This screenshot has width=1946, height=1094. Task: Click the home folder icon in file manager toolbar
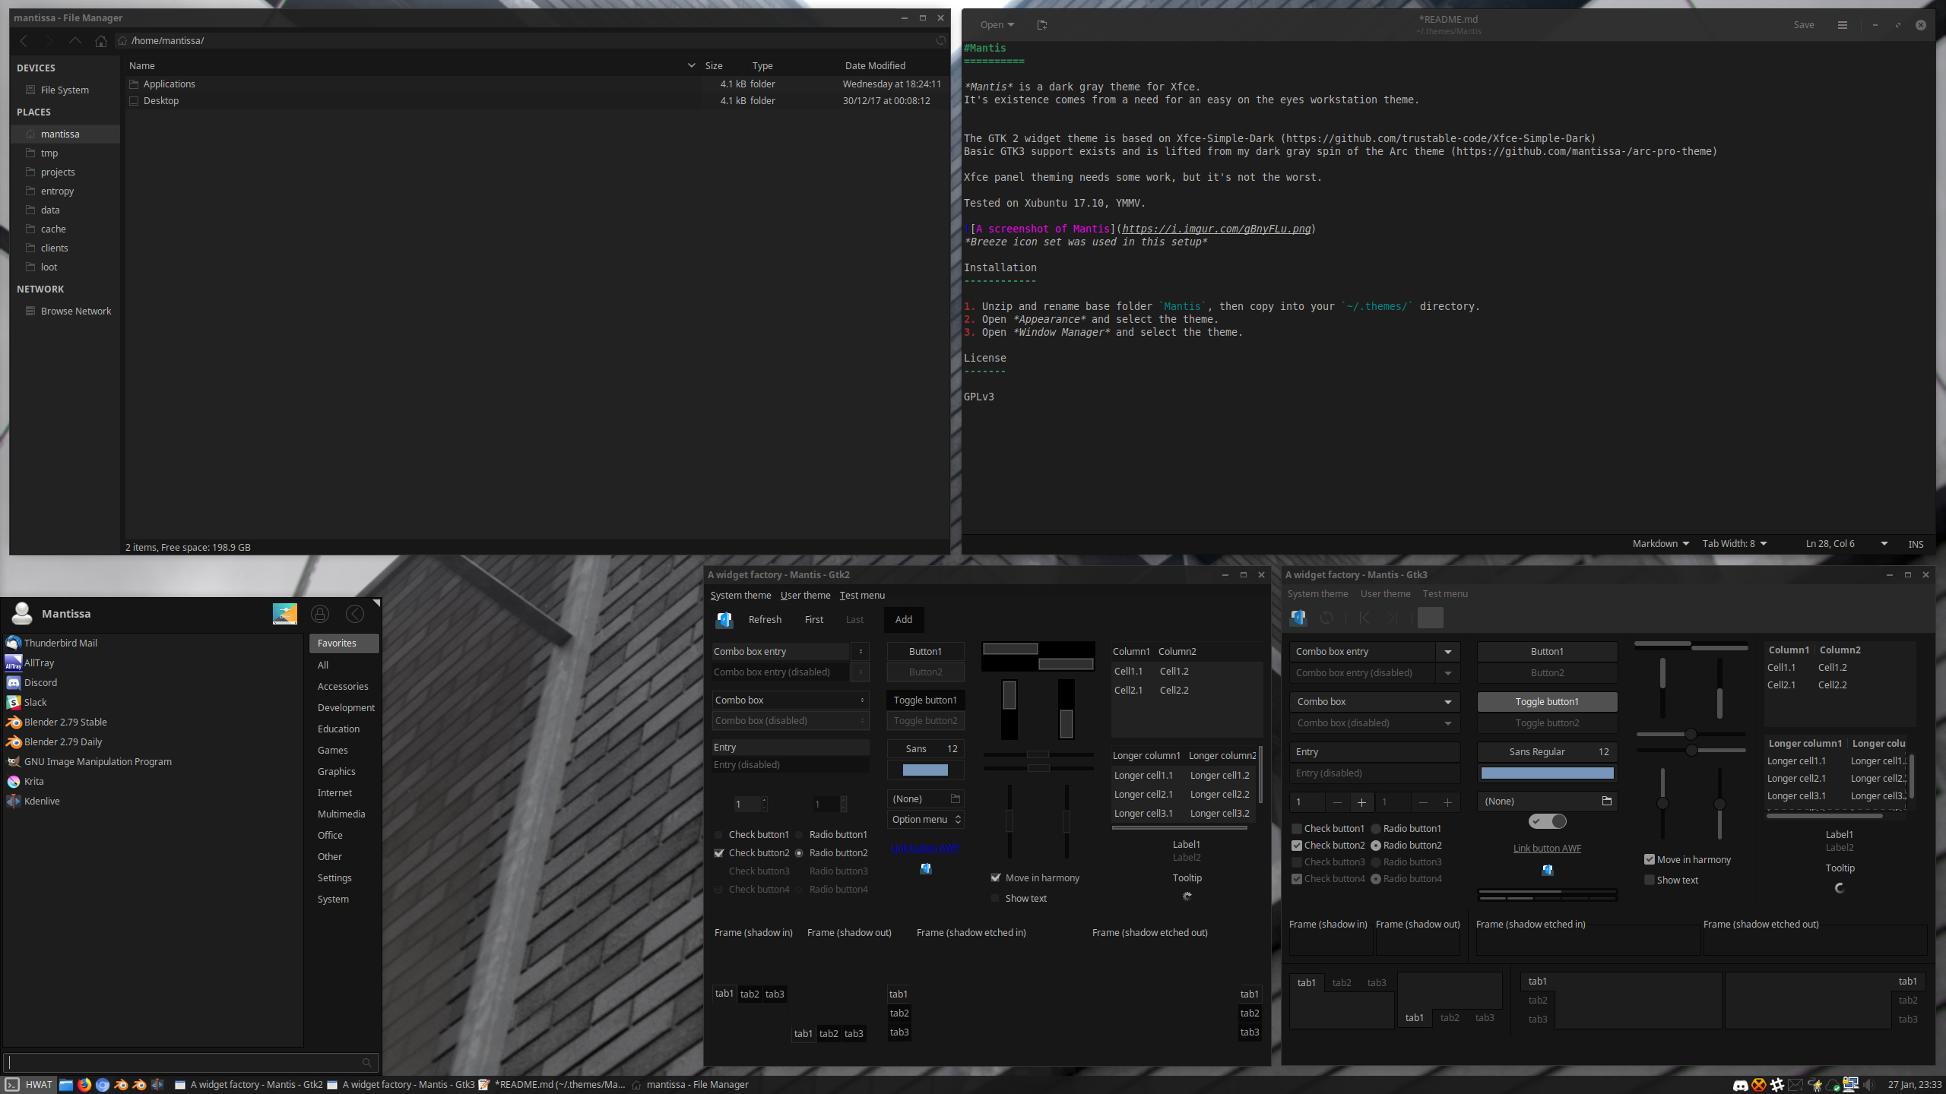pyautogui.click(x=100, y=41)
